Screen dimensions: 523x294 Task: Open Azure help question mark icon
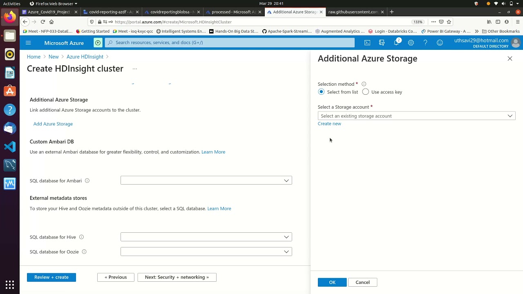tap(425, 42)
